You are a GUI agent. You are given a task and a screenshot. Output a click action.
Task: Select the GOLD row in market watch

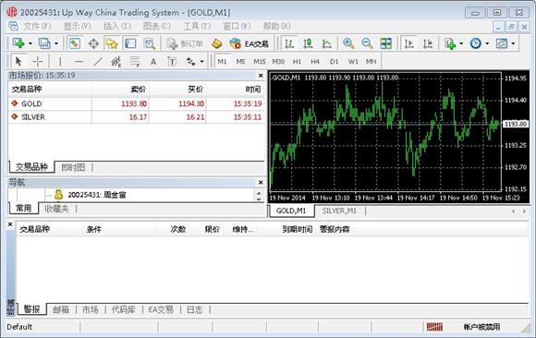(x=136, y=103)
